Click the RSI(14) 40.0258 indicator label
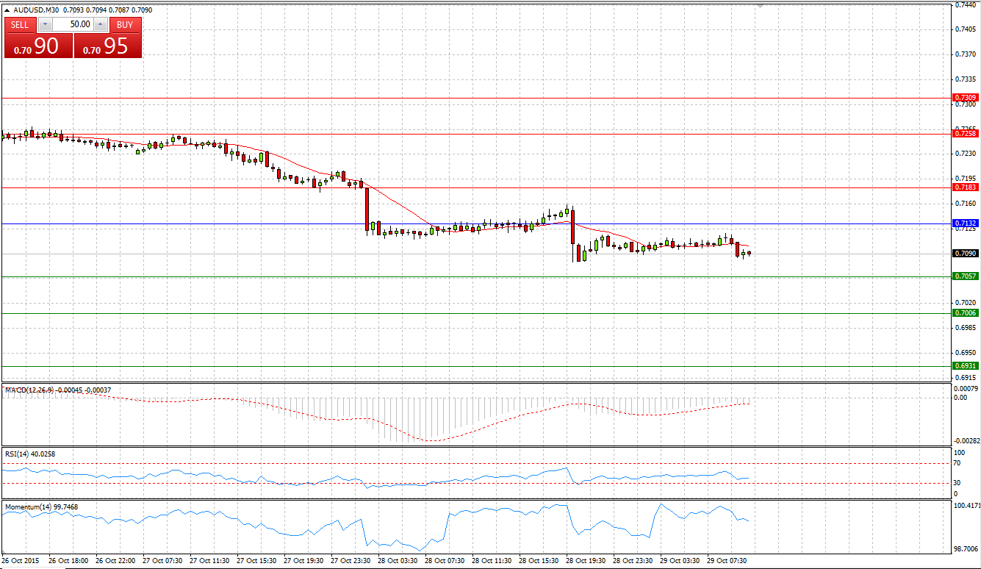Image resolution: width=981 pixels, height=569 pixels. coord(30,454)
